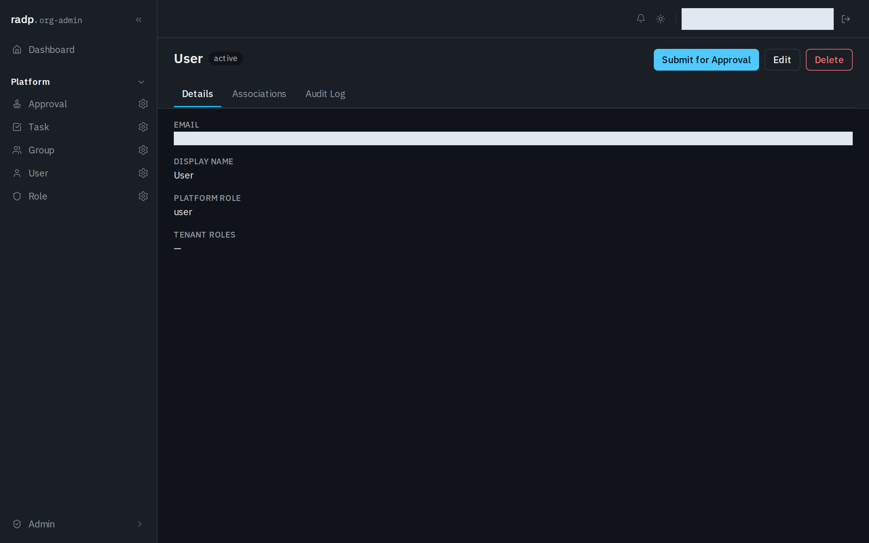Image resolution: width=869 pixels, height=543 pixels.
Task: Click the red Delete button
Action: tap(829, 60)
